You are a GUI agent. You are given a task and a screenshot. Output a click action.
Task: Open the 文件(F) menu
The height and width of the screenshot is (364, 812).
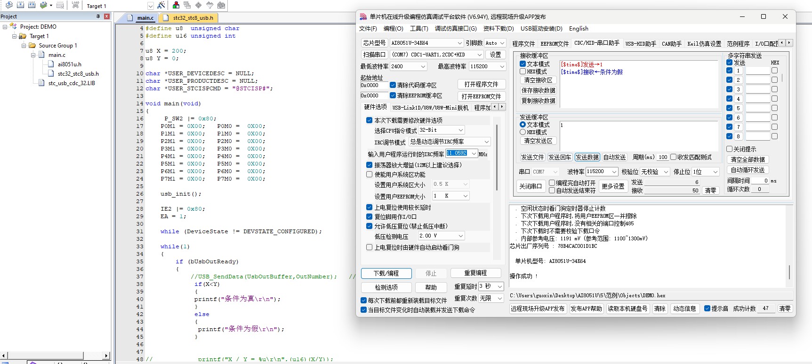coord(368,29)
